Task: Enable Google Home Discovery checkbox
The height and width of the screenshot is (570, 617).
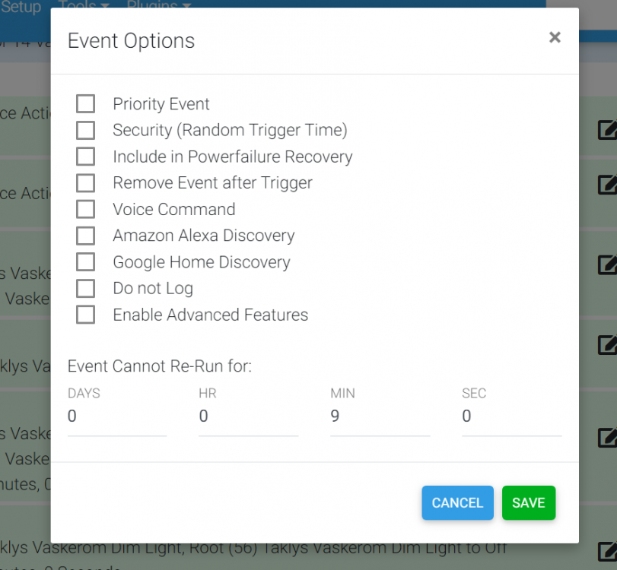Action: pos(85,262)
